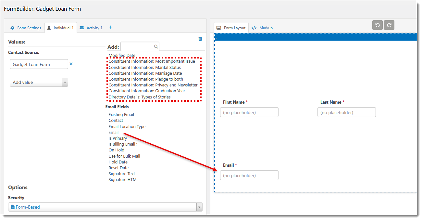Click the search magnifier icon in Add box
Viewport: 422px width, 220px height.
click(x=156, y=47)
